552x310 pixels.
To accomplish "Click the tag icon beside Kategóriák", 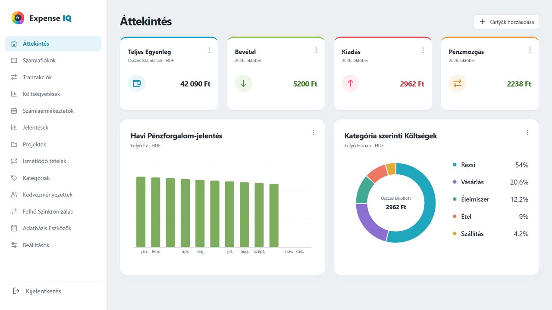I will click(14, 178).
